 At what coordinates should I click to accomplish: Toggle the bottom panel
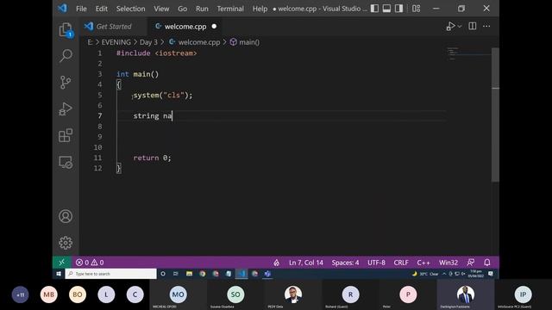[386, 9]
